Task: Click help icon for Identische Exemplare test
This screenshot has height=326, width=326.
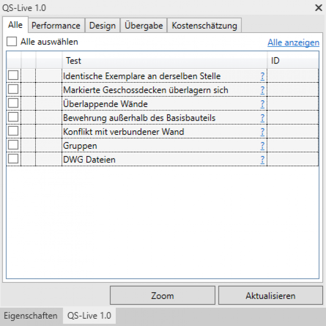Action: click(263, 76)
